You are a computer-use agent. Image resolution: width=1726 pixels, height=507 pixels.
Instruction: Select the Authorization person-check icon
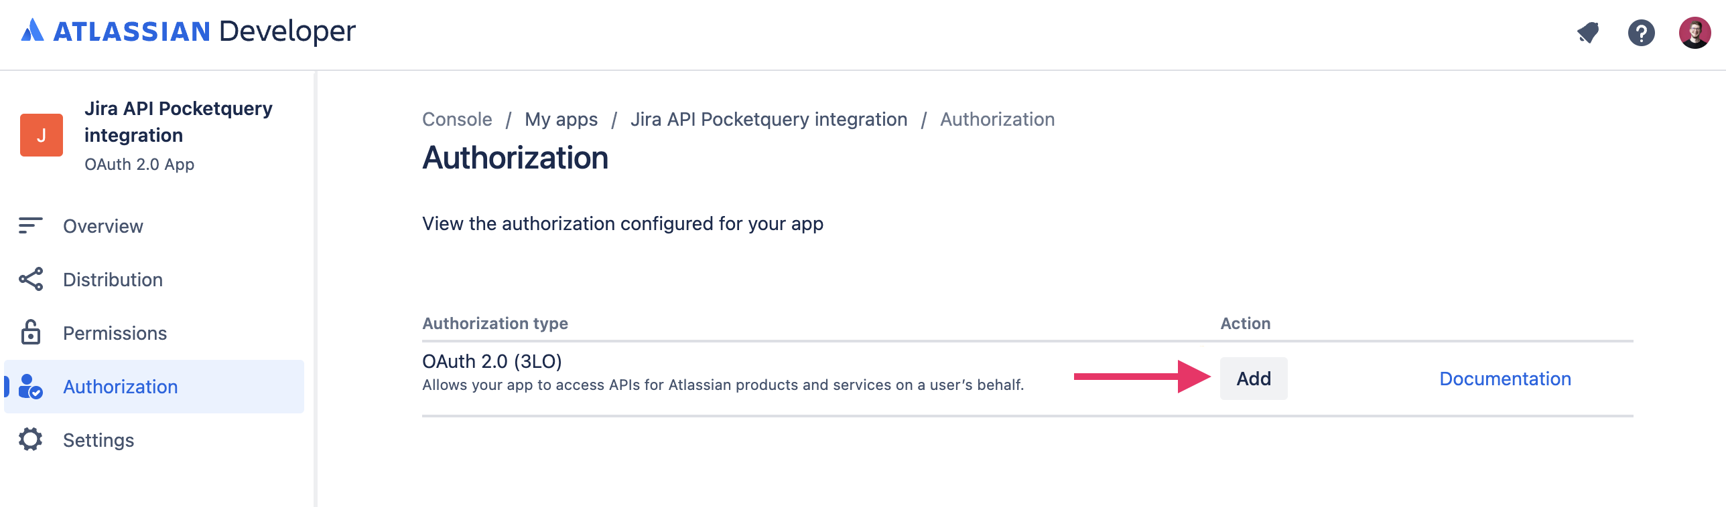[29, 387]
